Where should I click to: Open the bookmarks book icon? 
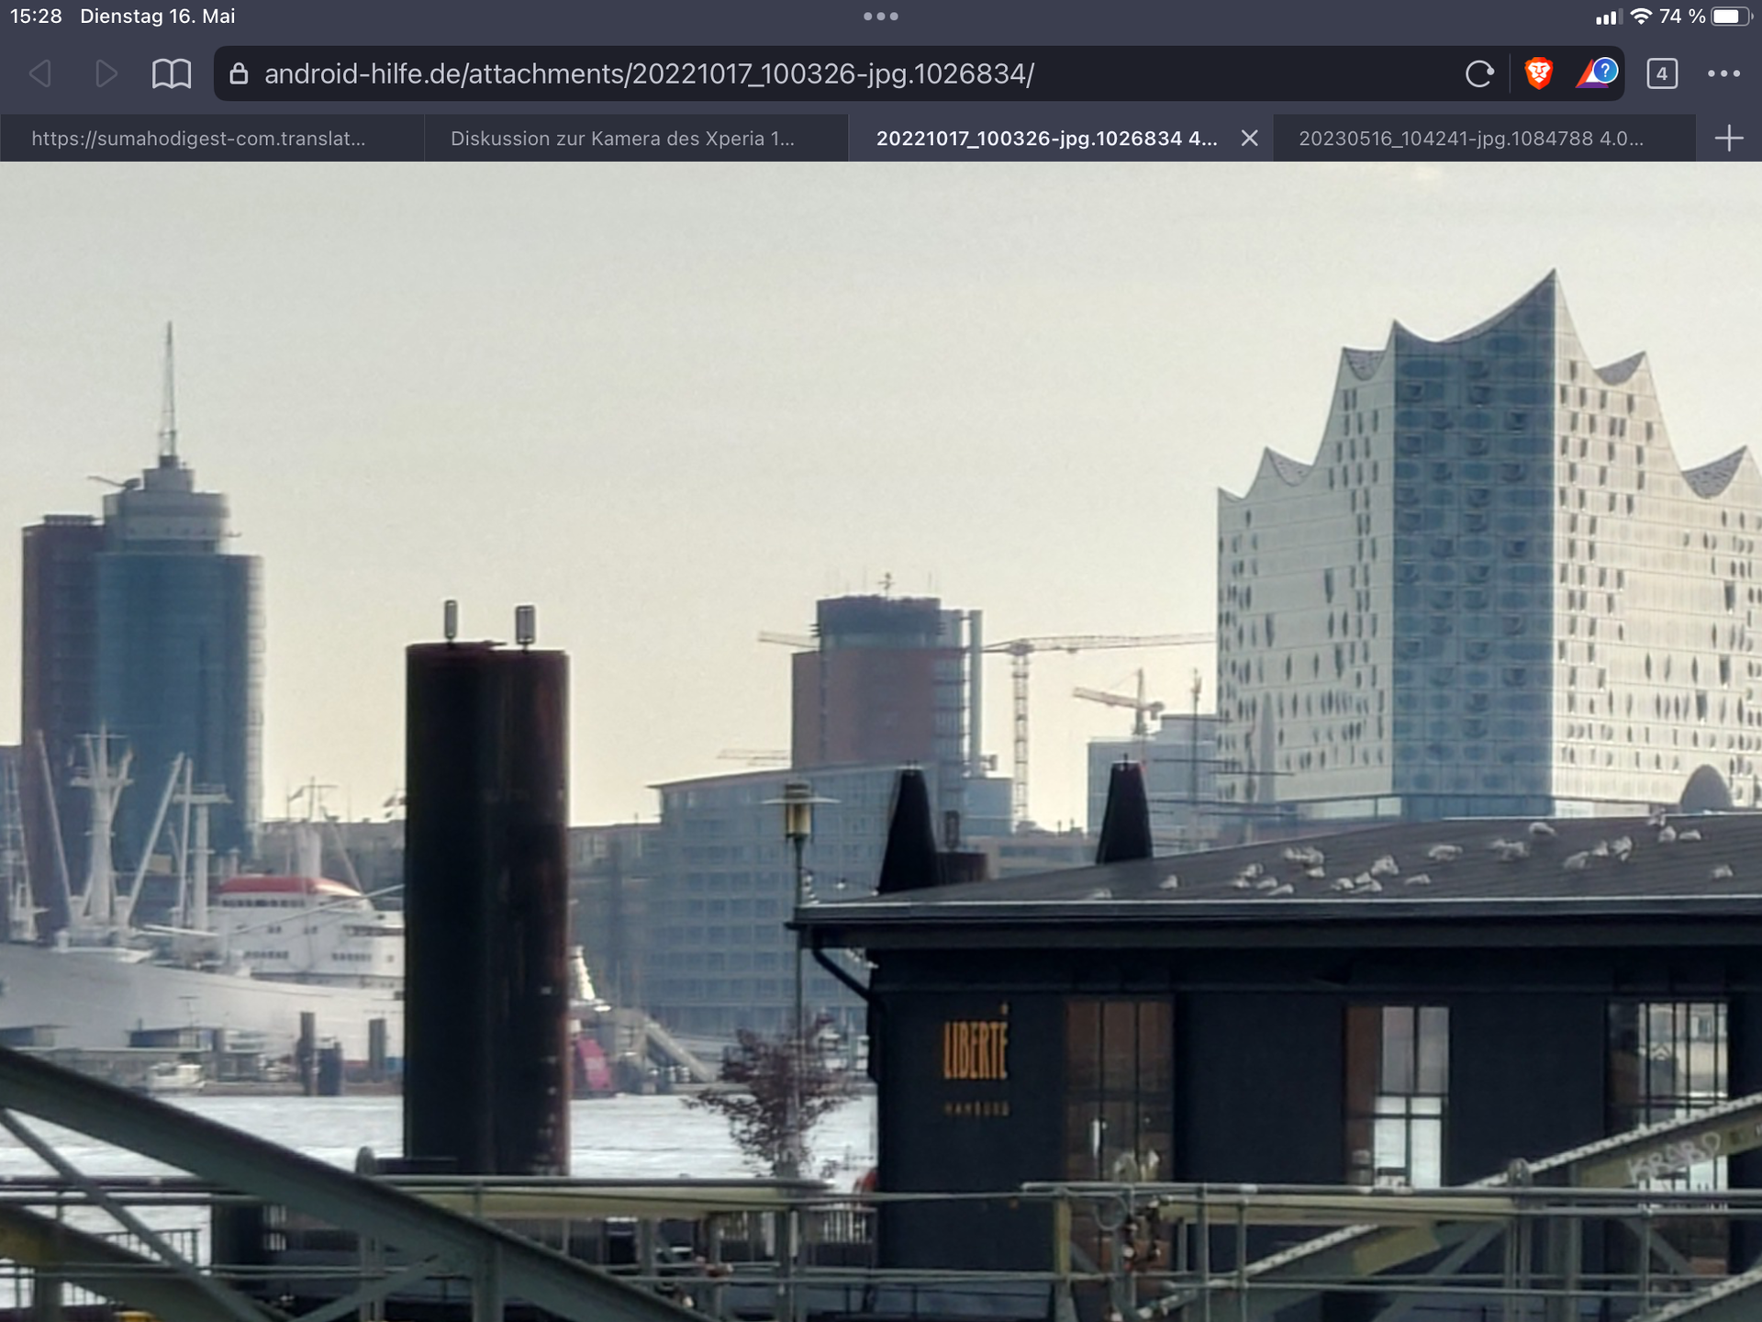coord(172,73)
